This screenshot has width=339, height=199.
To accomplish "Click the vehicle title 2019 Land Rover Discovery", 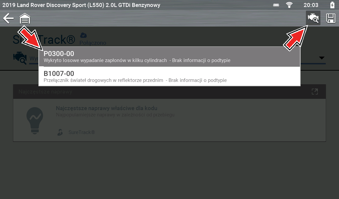I will click(81, 5).
